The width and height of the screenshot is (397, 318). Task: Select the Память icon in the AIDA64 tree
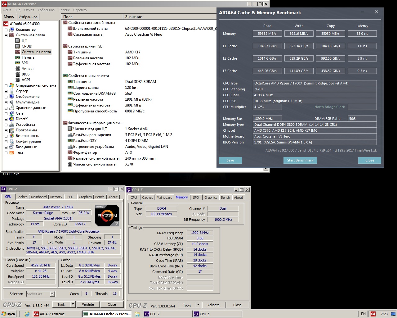coord(18,57)
